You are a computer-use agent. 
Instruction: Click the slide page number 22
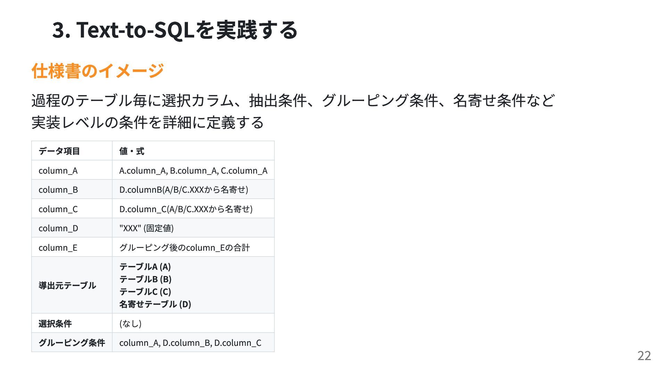click(644, 356)
